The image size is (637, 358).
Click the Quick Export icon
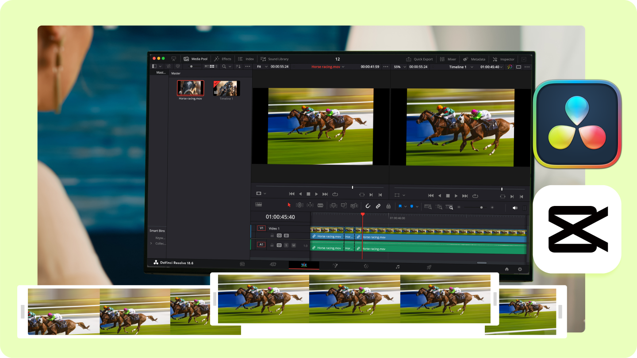409,59
